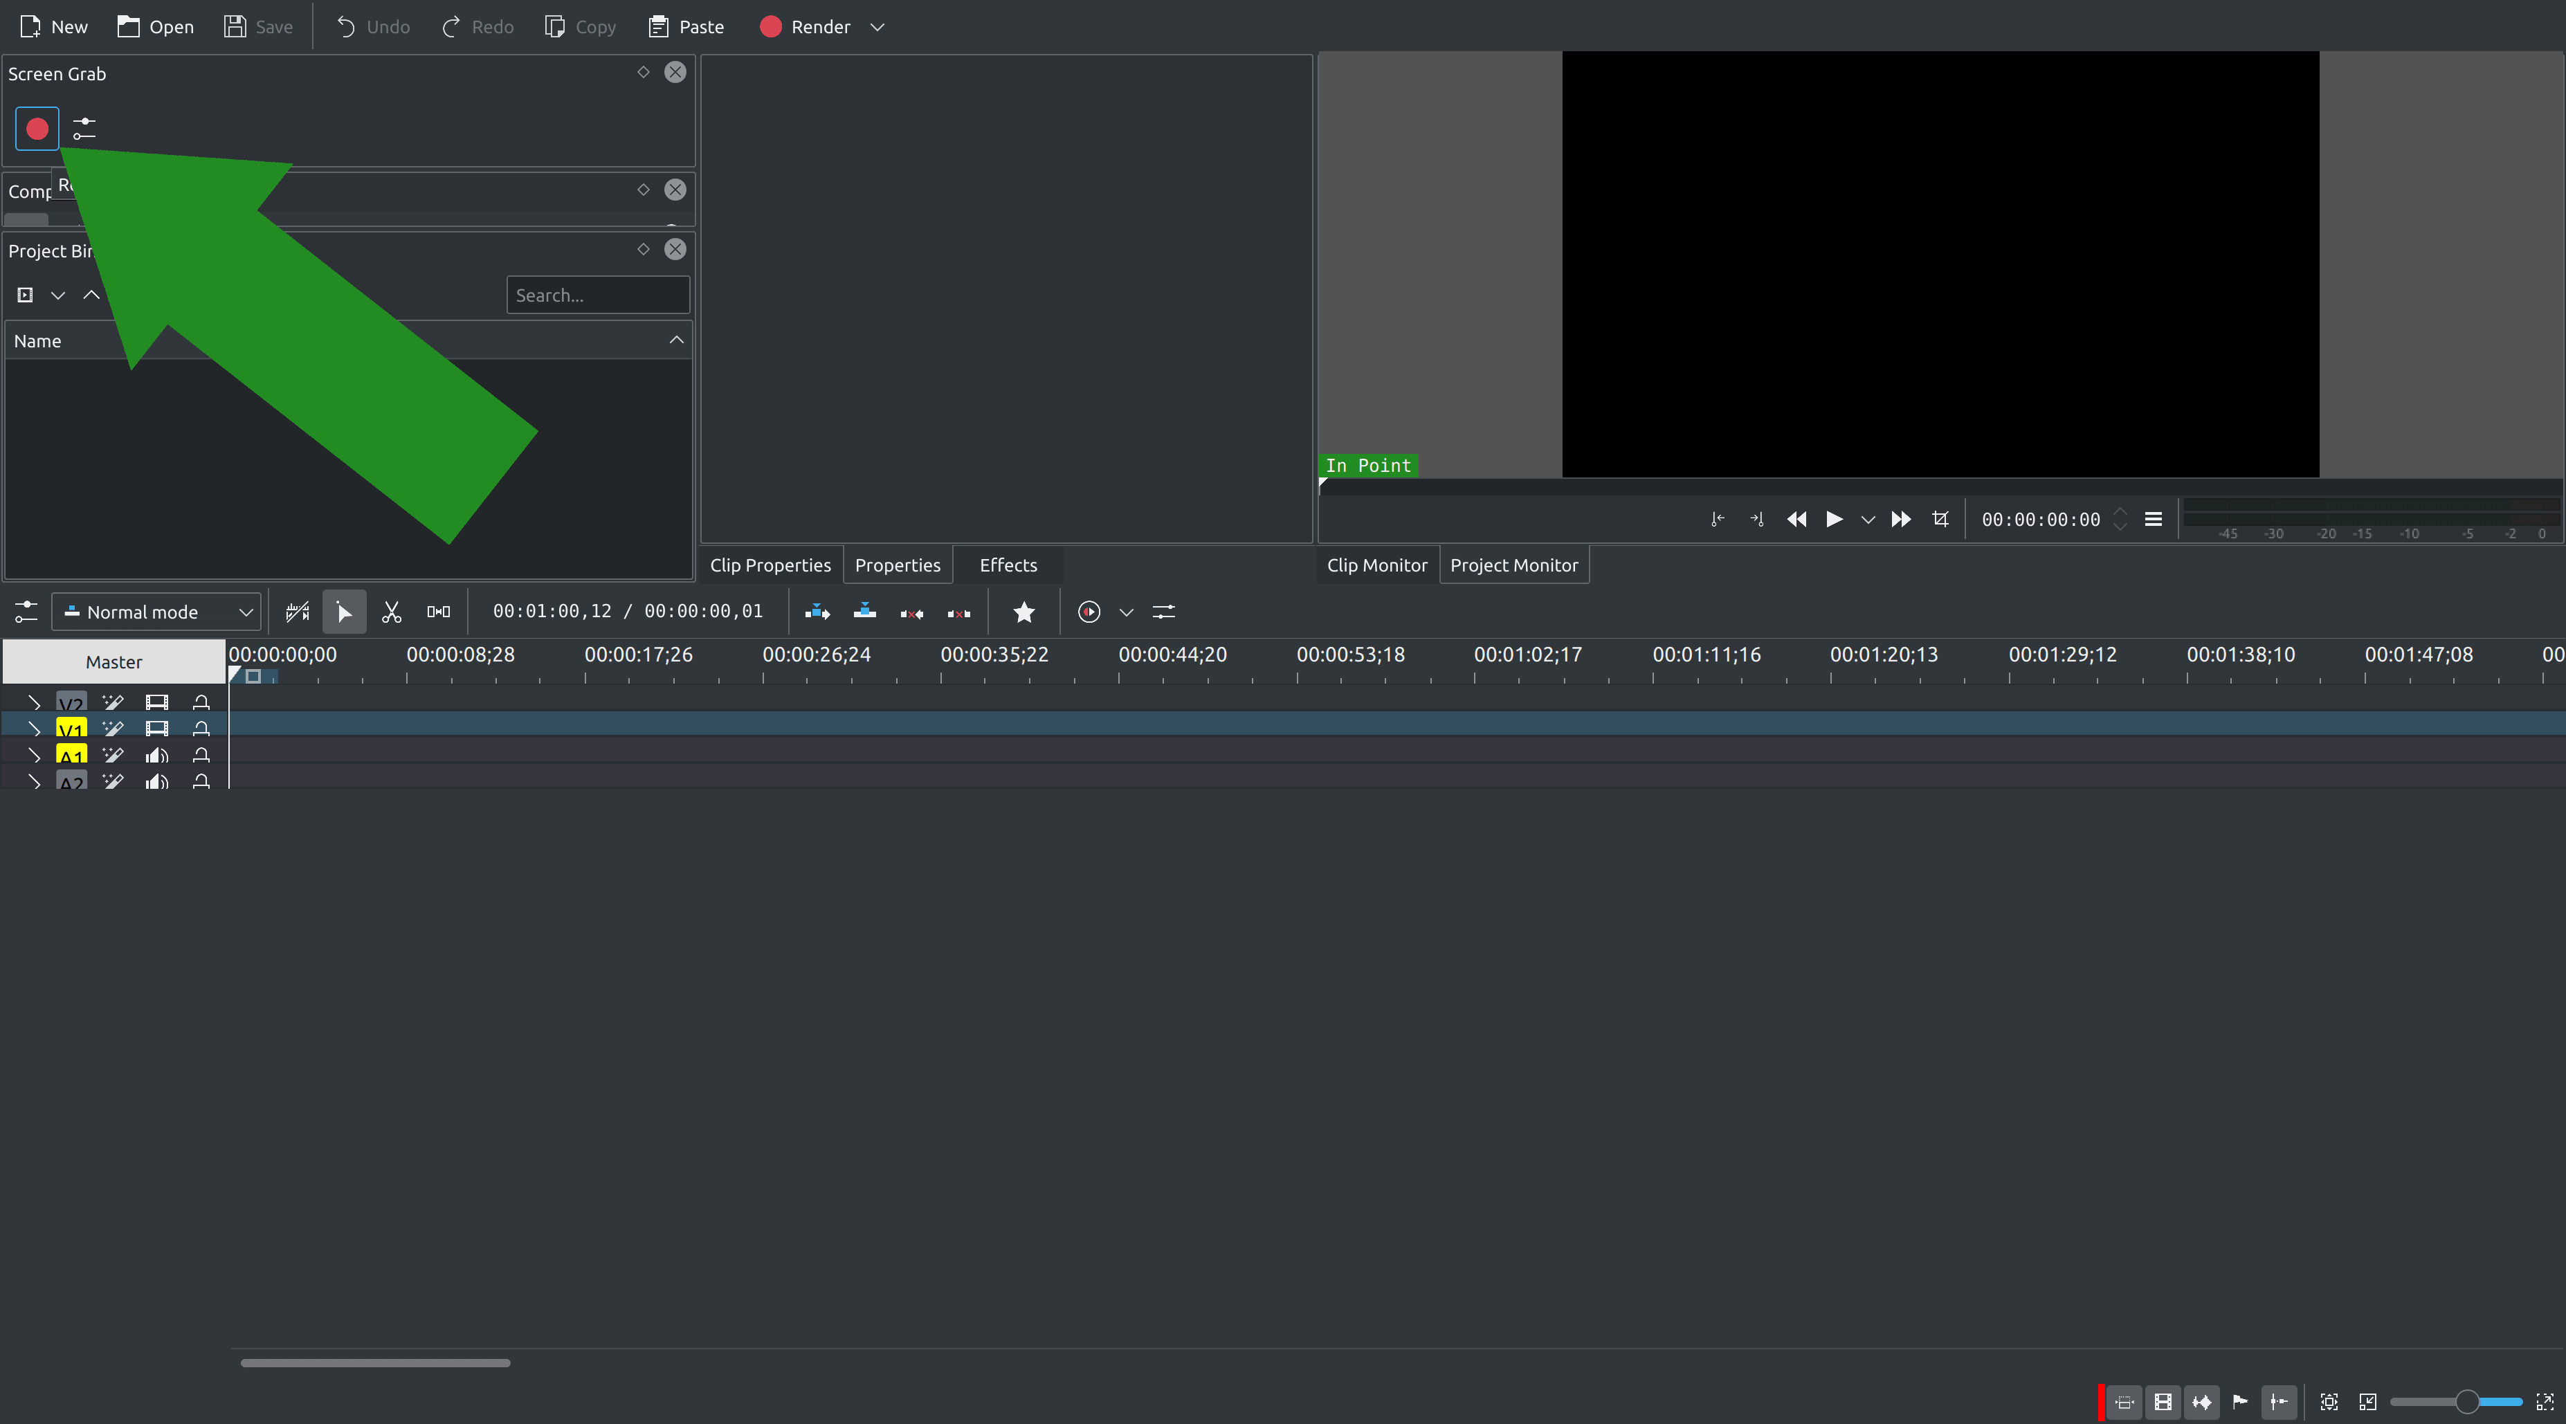Click the horizontal timeline scrollbar
The image size is (2566, 1424).
point(376,1362)
